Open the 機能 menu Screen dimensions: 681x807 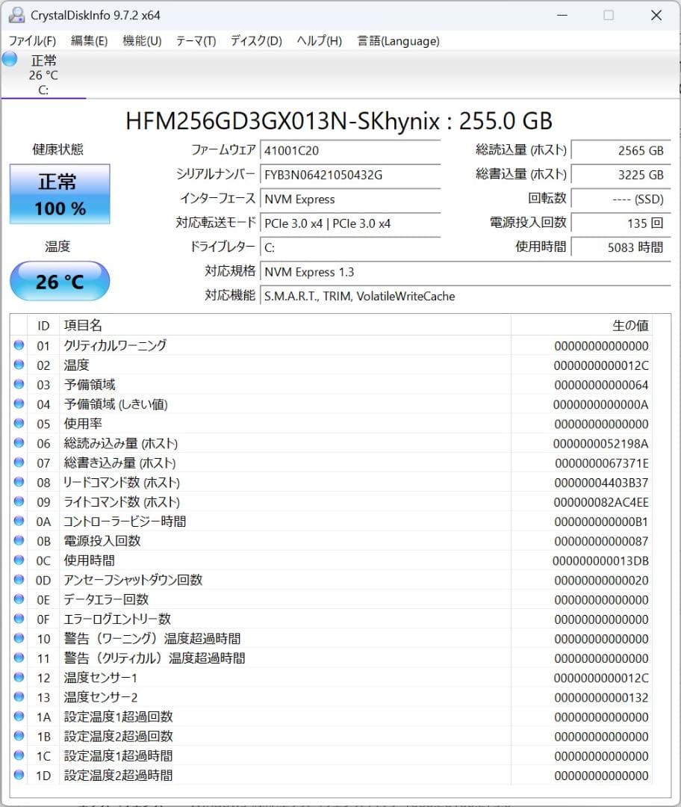(140, 41)
